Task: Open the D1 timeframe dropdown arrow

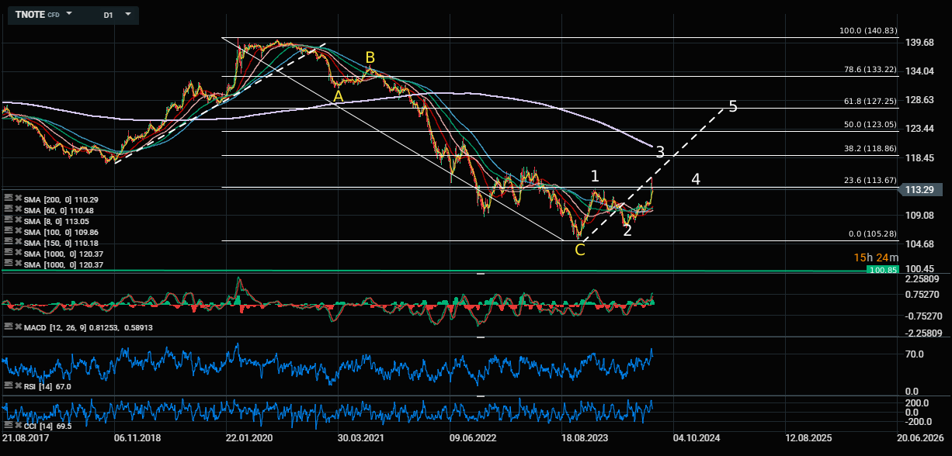Action: coord(127,14)
